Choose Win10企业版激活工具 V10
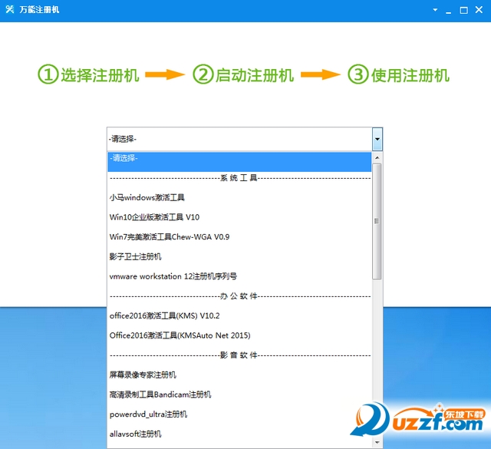491x449 pixels. pos(239,217)
